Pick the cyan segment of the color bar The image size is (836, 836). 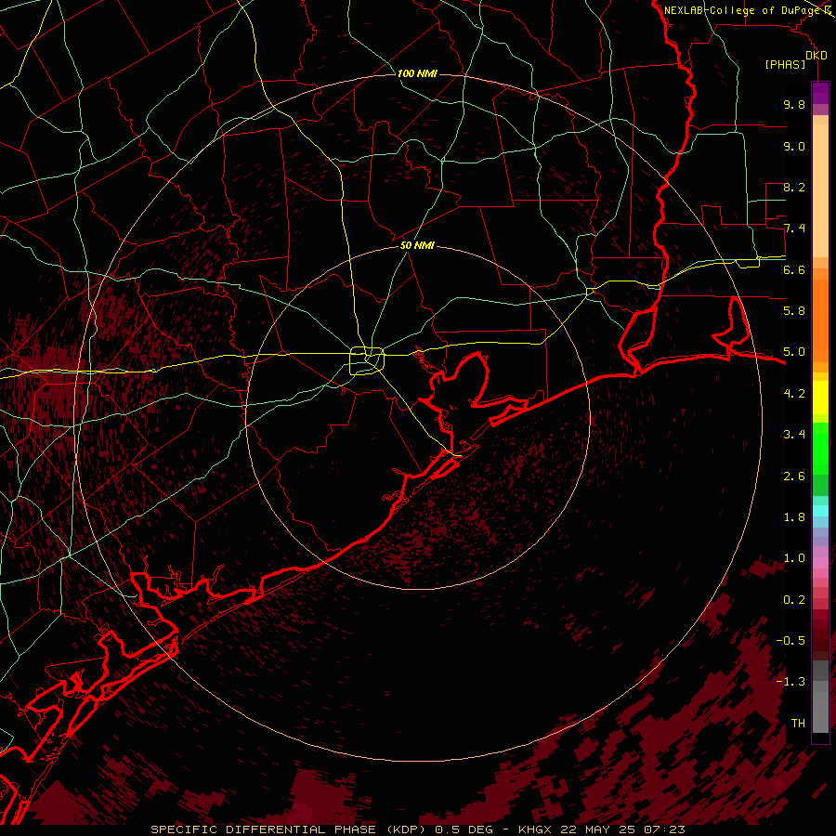click(820, 511)
